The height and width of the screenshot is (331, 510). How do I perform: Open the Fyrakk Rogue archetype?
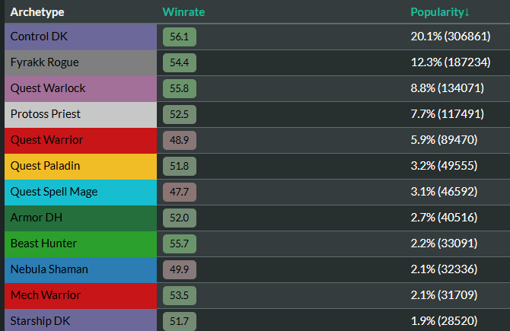click(x=44, y=62)
